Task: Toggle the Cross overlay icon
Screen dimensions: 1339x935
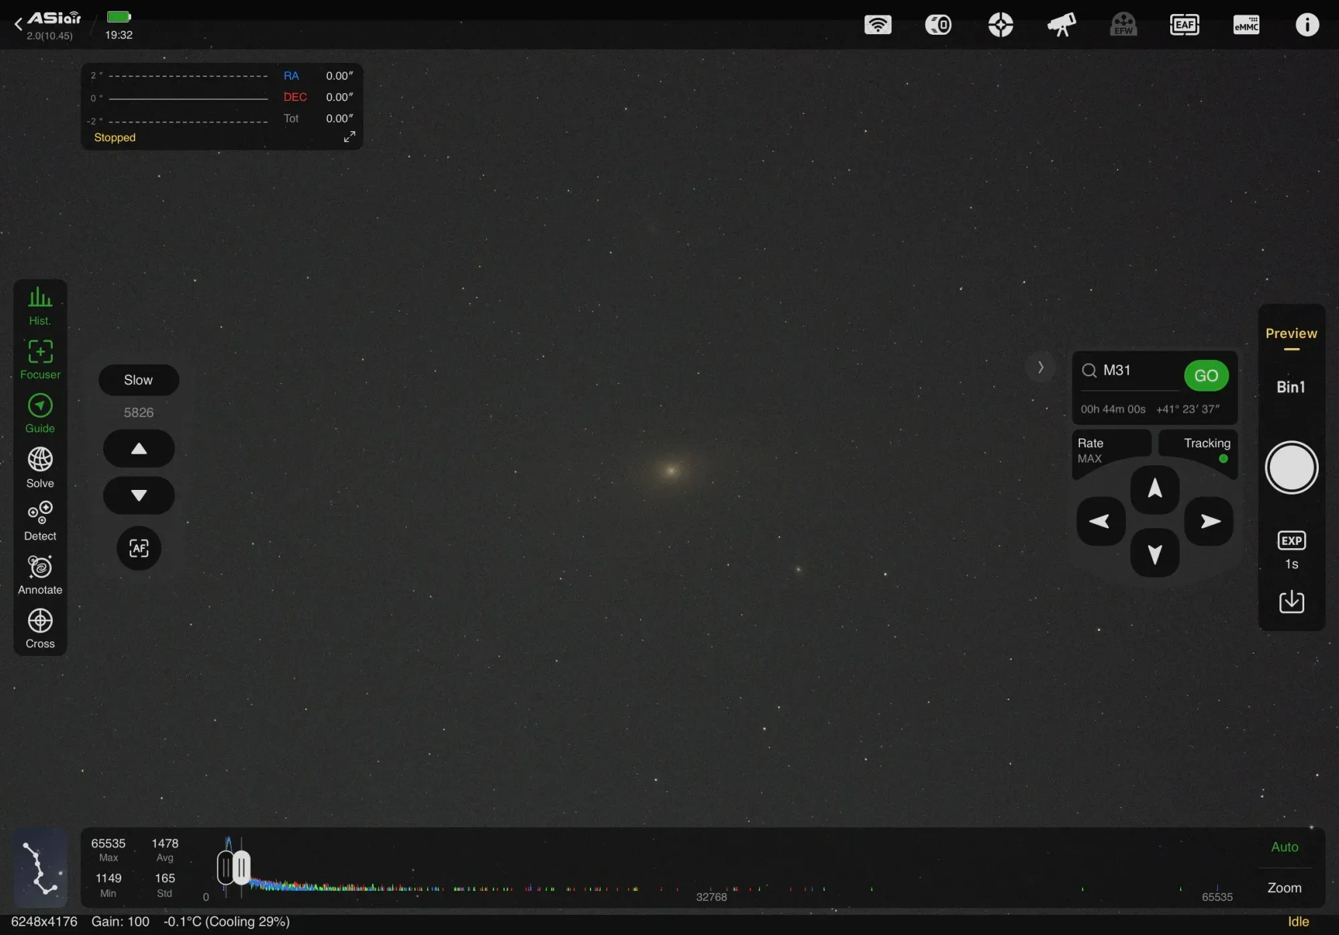Action: tap(40, 628)
